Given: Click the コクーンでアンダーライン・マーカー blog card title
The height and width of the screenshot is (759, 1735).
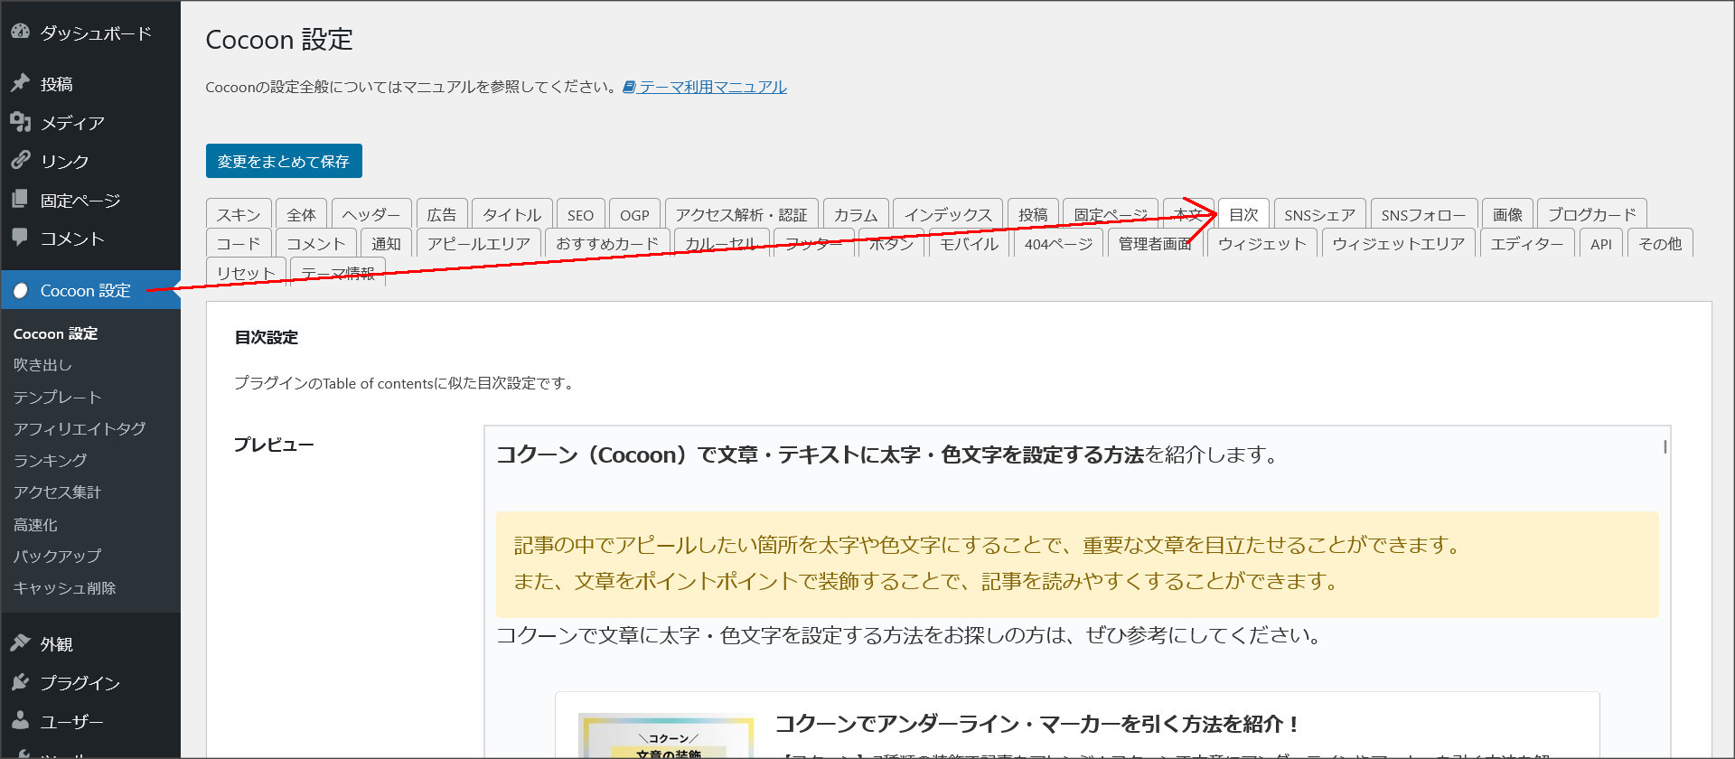Looking at the screenshot, I should (x=1036, y=724).
